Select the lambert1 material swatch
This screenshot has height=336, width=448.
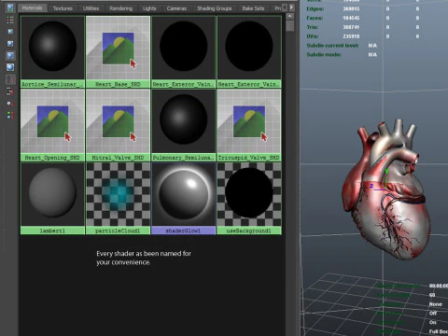pos(52,198)
